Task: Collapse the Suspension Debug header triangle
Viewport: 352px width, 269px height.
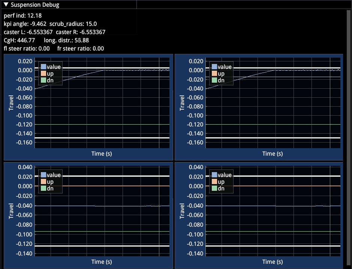Action: click(6, 4)
